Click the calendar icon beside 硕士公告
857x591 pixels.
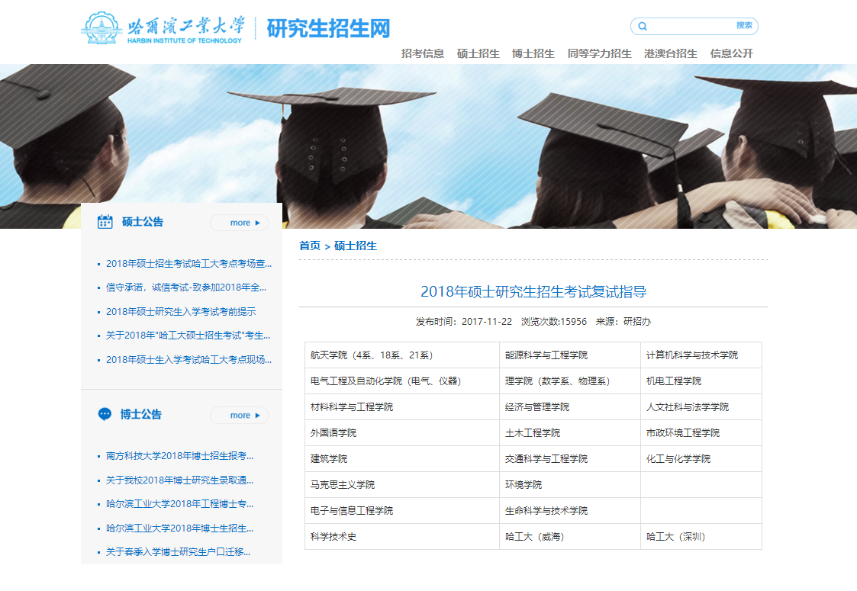[x=105, y=222]
